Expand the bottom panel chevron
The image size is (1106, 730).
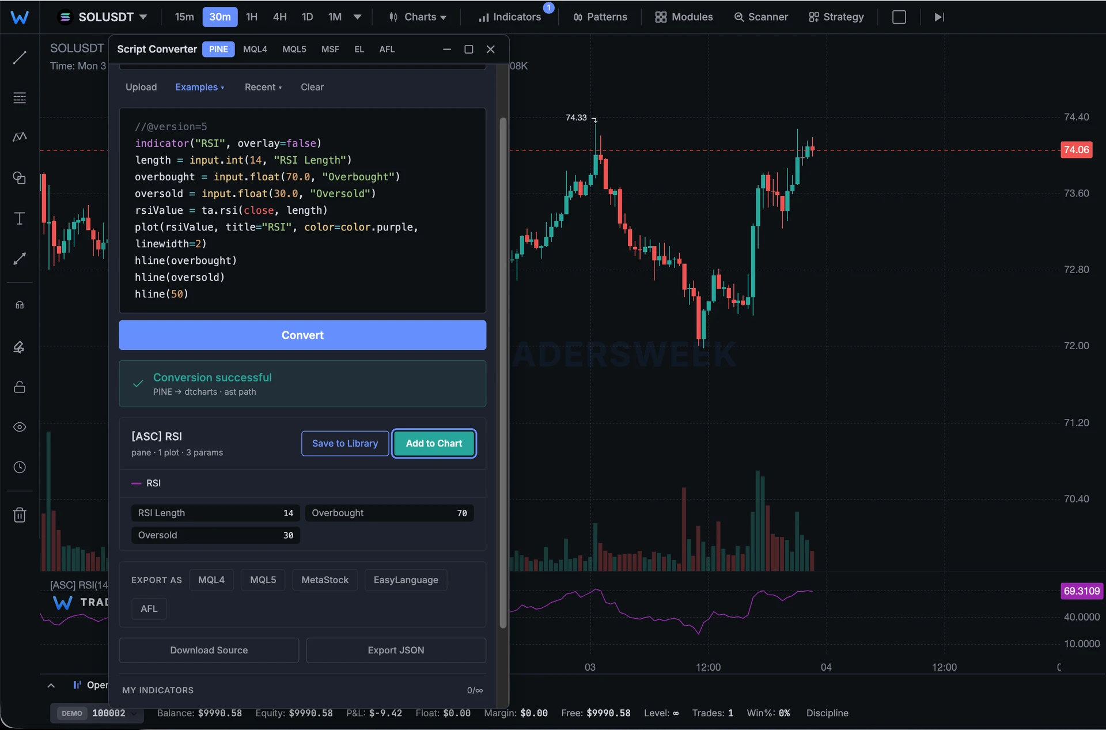click(51, 686)
